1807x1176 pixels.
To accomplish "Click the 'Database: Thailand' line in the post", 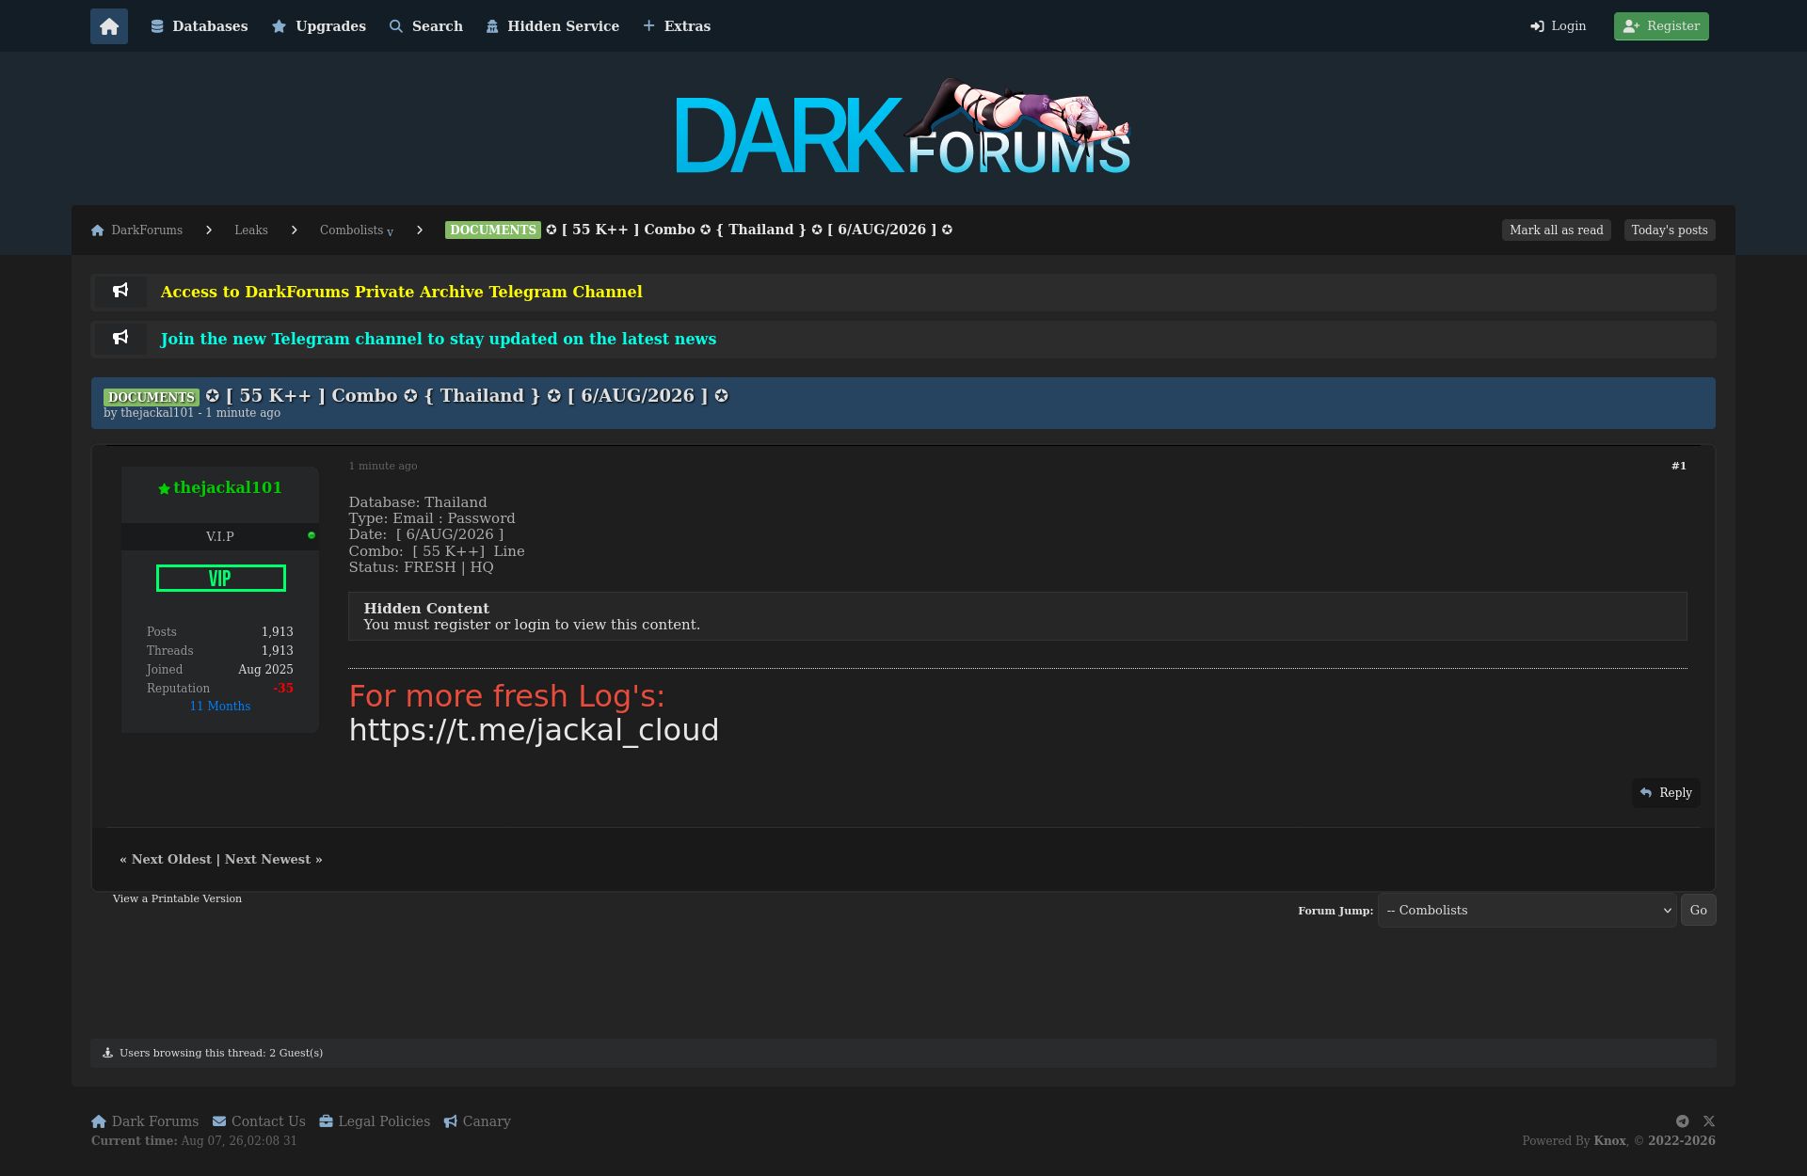I will coord(418,502).
